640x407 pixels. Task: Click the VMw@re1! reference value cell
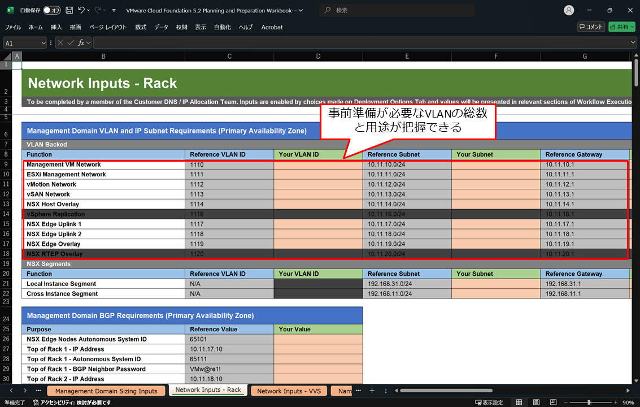click(229, 369)
